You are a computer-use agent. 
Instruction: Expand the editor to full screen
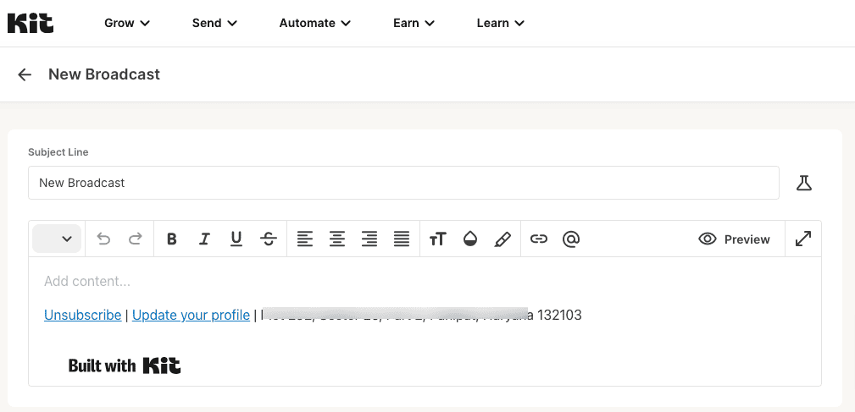click(803, 239)
